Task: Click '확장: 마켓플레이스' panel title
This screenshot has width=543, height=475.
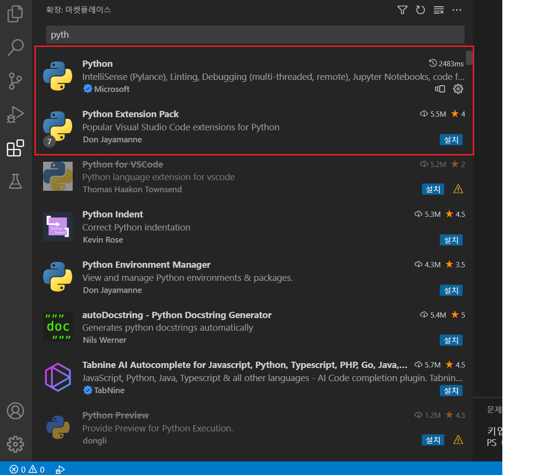Action: point(78,10)
